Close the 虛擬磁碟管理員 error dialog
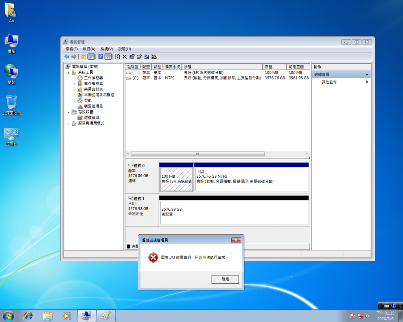 236,240
